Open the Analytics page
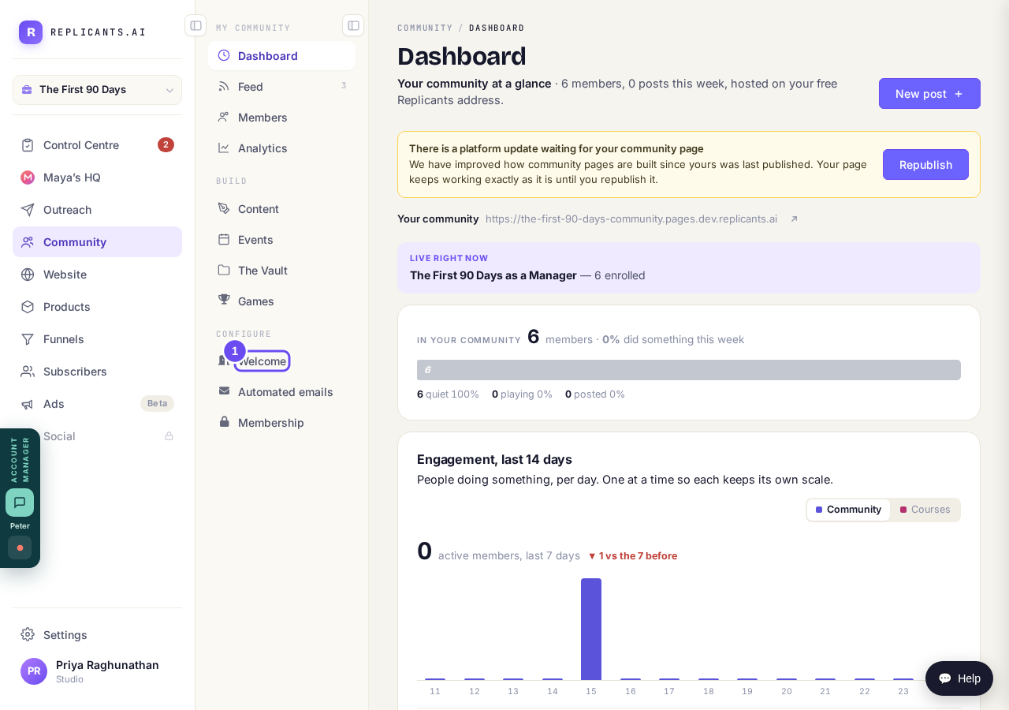 tap(281, 148)
